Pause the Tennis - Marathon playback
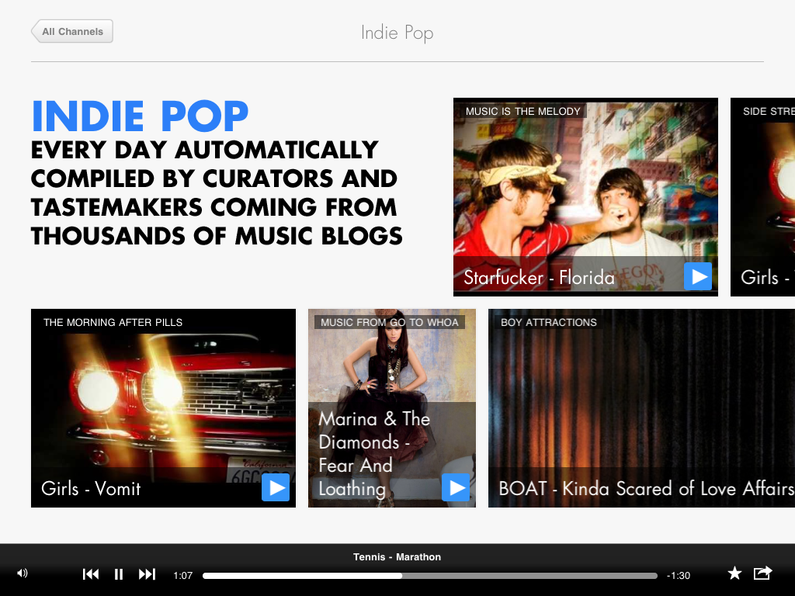 pos(119,574)
